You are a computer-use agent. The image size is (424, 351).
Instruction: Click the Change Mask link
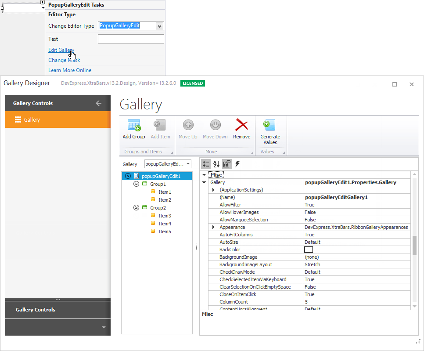click(64, 60)
